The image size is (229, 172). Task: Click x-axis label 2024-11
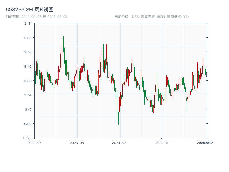[162, 143]
